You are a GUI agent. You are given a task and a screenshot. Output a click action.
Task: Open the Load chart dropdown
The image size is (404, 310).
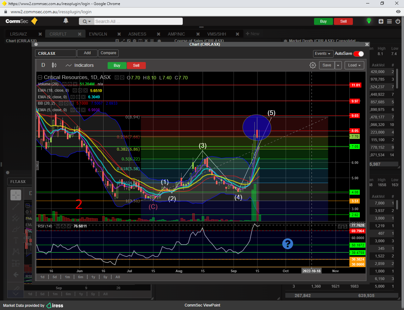355,65
